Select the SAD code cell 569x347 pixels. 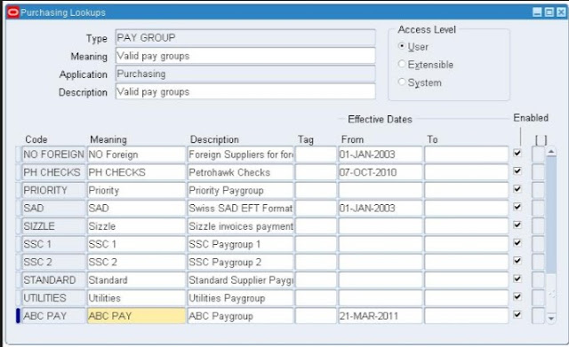pos(53,209)
